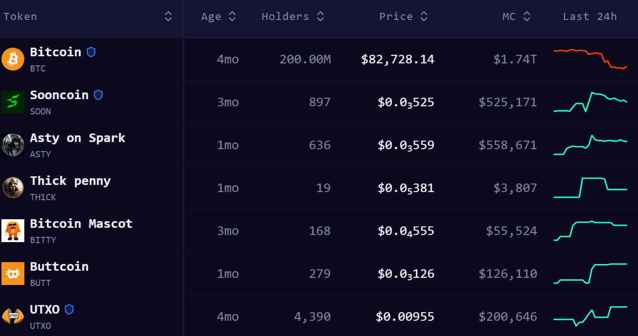Sort tokens by Age column

click(232, 17)
